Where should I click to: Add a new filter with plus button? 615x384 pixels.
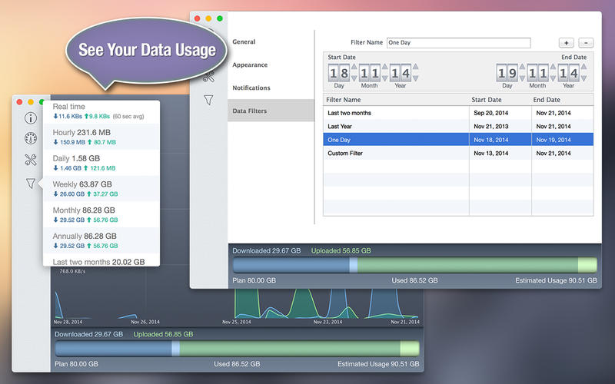point(565,43)
